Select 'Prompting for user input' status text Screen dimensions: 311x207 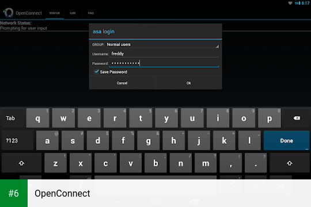coord(24,28)
